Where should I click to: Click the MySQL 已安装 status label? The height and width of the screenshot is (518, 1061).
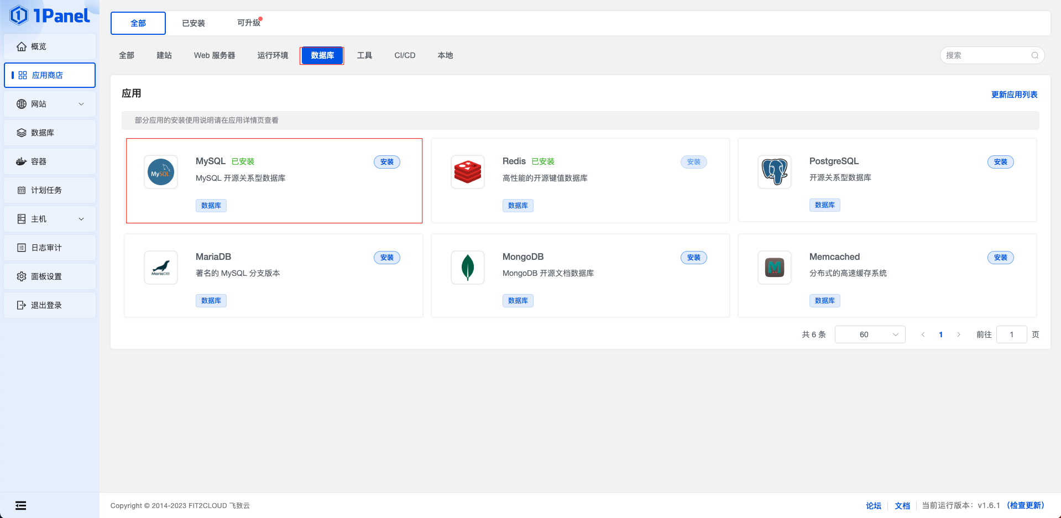pyautogui.click(x=243, y=161)
